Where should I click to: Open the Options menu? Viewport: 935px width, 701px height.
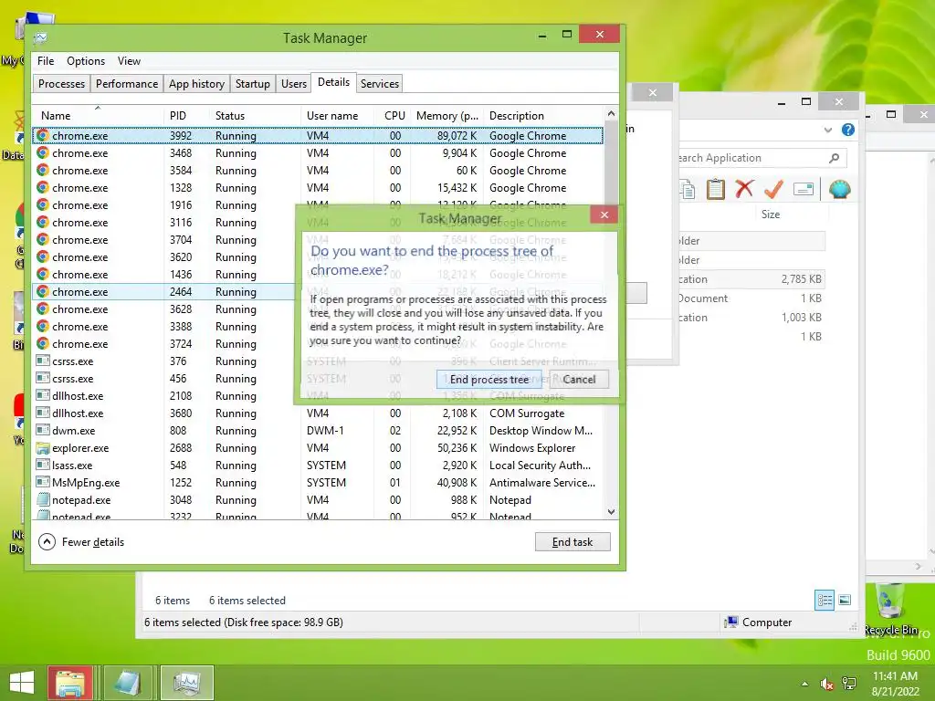85,61
